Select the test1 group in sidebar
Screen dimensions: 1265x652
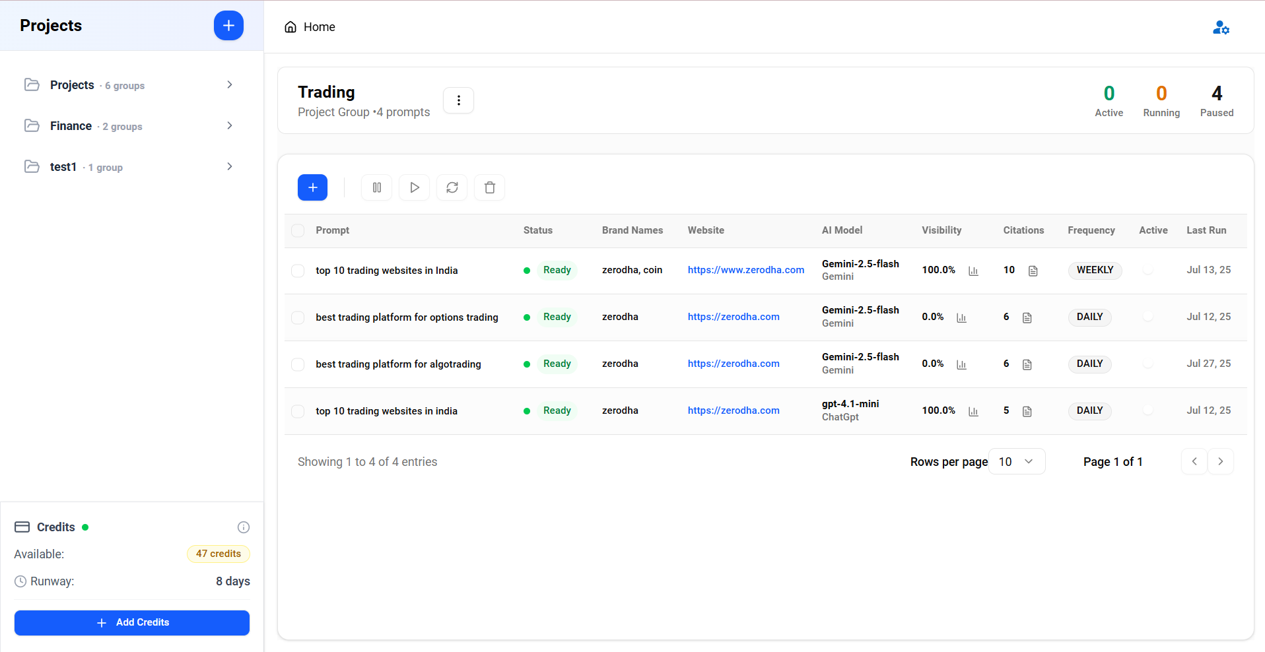pyautogui.click(x=131, y=166)
